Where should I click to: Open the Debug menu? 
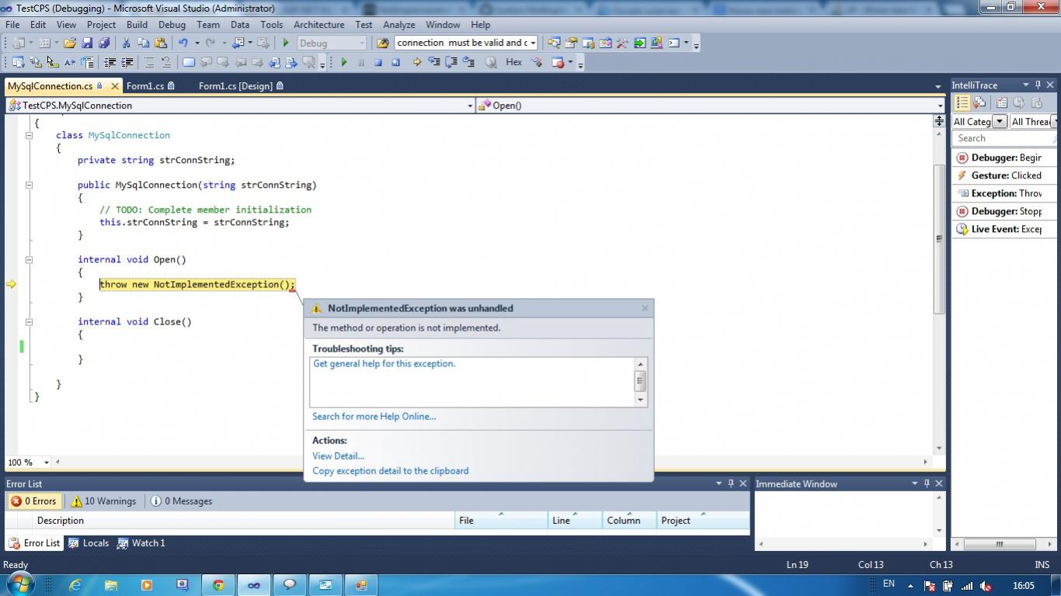tap(172, 25)
